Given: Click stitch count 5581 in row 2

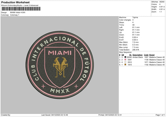Looking at the screenshot, I should tap(130, 60).
